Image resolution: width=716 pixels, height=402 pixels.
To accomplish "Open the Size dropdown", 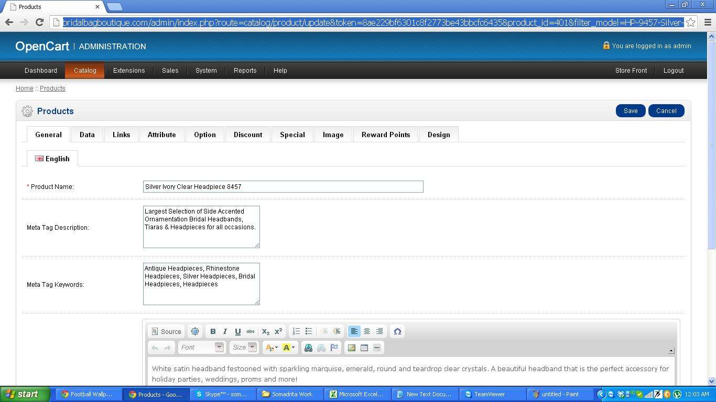I will (x=244, y=348).
